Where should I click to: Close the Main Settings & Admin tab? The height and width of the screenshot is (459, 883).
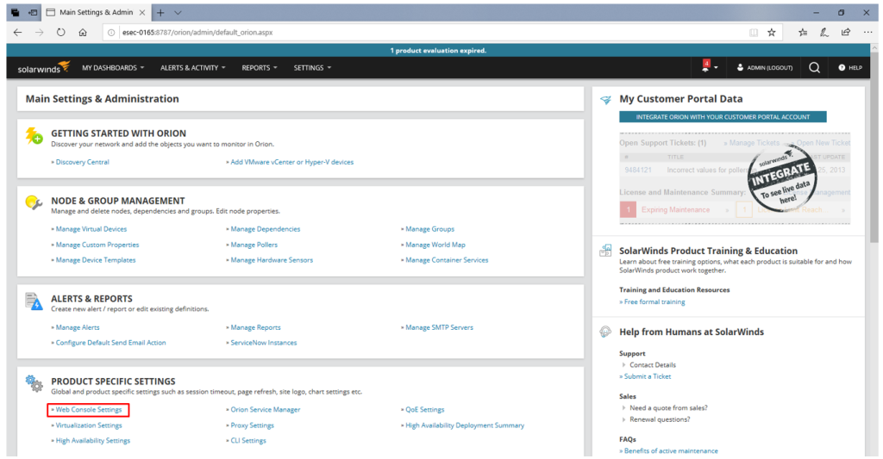pos(142,12)
